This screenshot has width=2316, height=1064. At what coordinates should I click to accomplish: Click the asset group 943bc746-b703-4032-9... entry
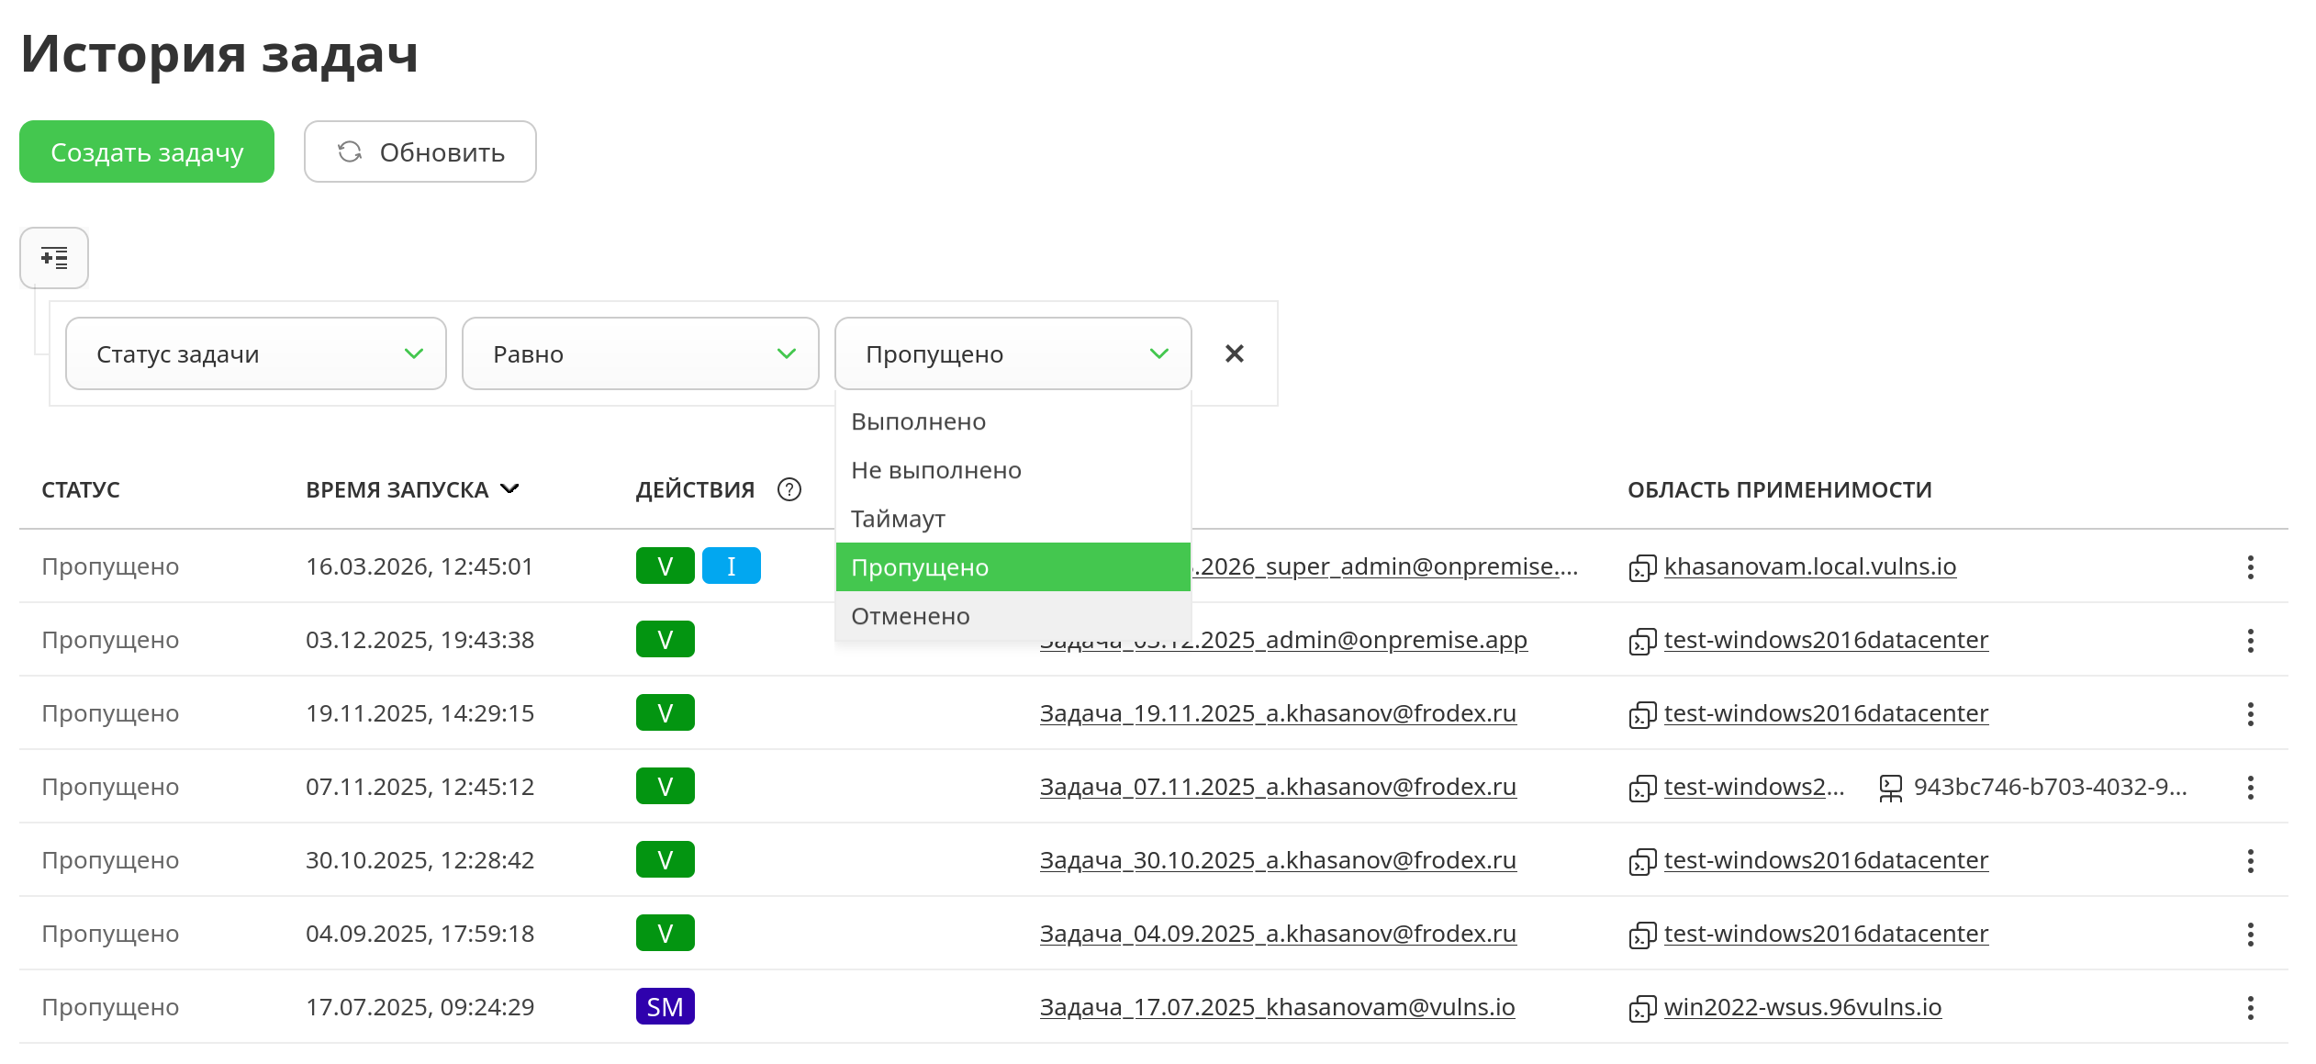(2049, 787)
